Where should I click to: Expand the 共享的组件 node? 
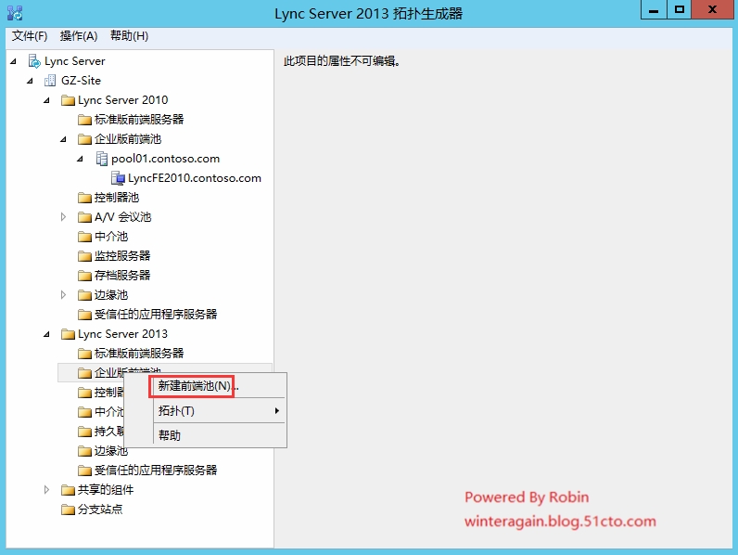coord(46,490)
